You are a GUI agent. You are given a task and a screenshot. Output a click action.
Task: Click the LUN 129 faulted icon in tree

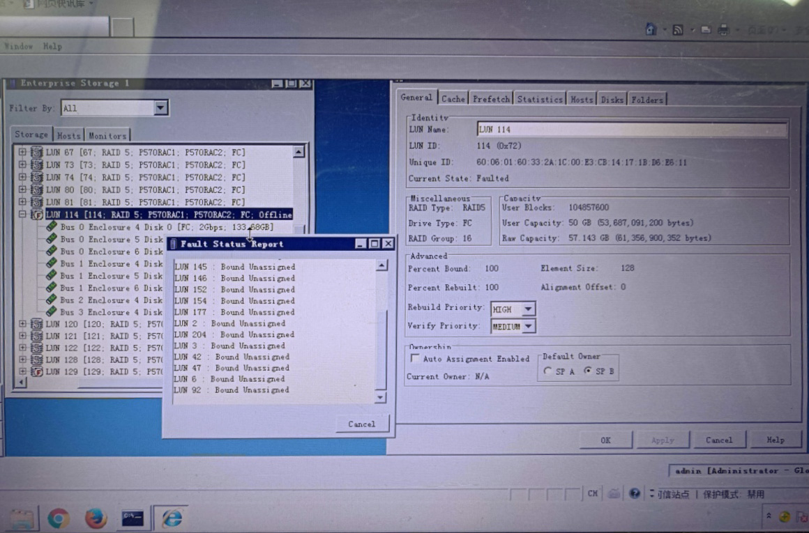pos(37,372)
